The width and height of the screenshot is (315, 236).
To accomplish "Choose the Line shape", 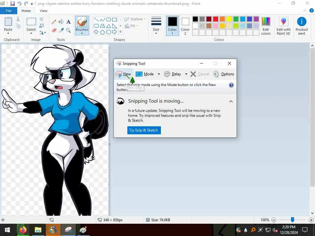I will pyautogui.click(x=96, y=19).
